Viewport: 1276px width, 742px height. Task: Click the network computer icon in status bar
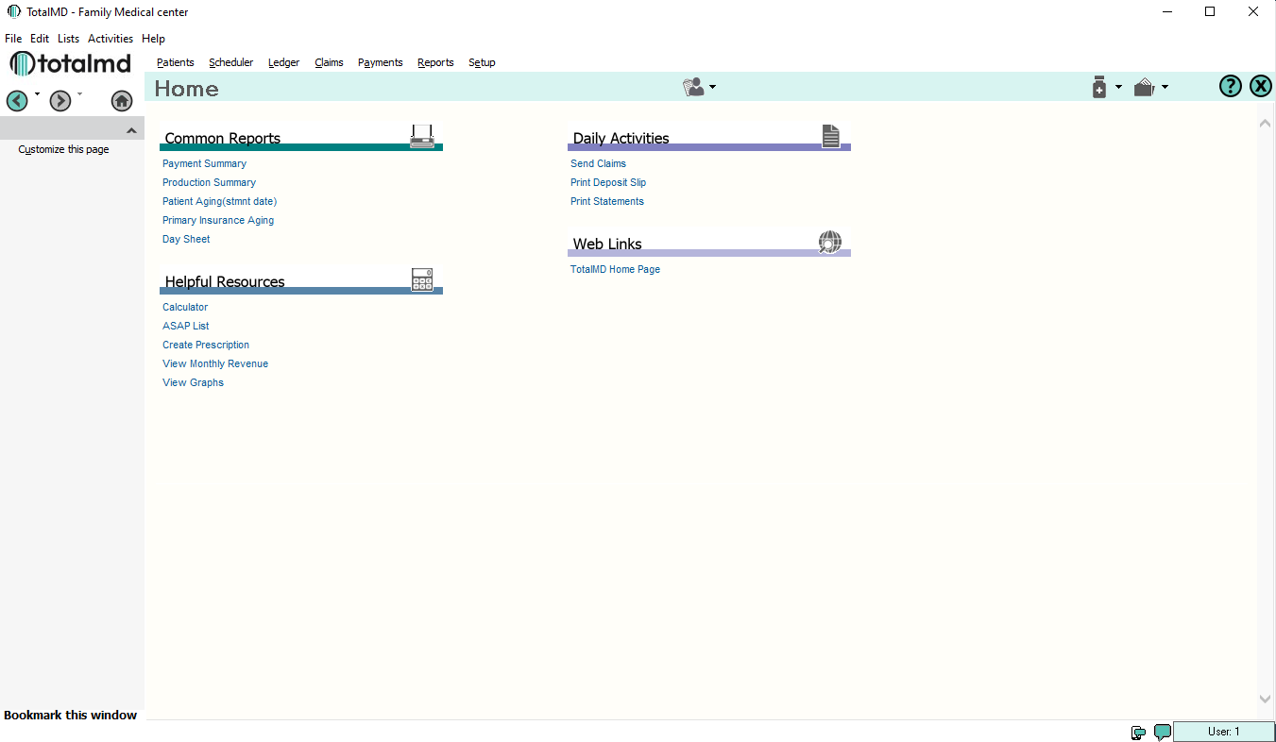pos(1139,733)
